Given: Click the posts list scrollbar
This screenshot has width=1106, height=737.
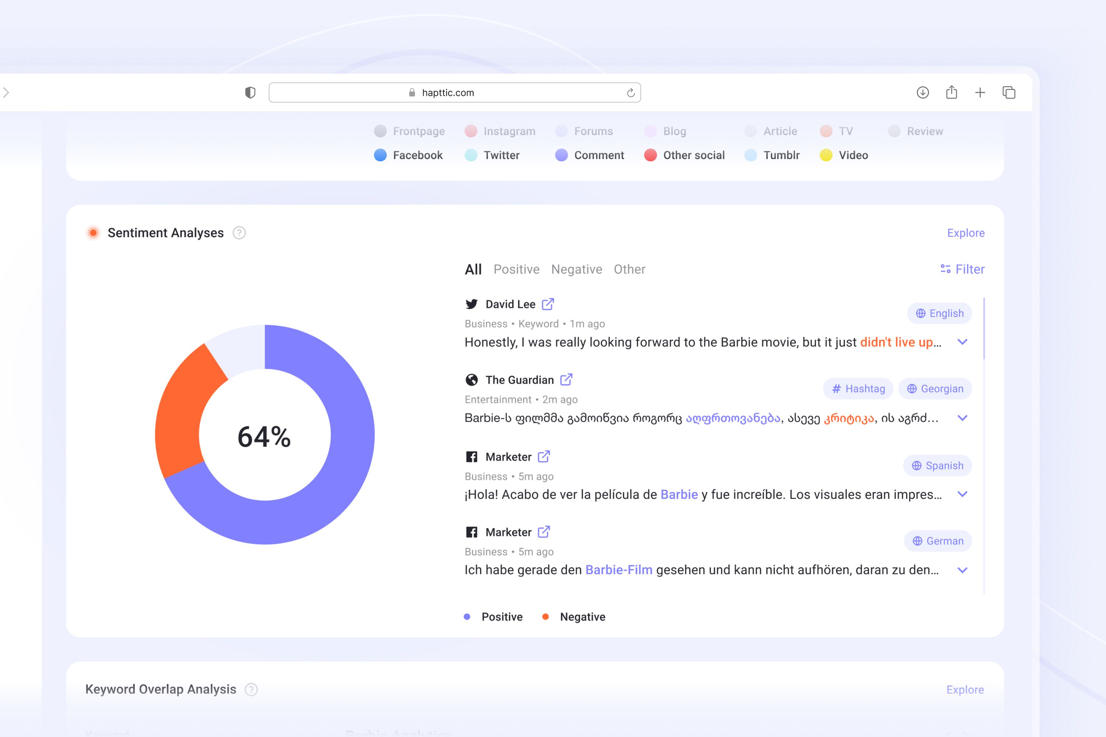Looking at the screenshot, I should point(984,328).
